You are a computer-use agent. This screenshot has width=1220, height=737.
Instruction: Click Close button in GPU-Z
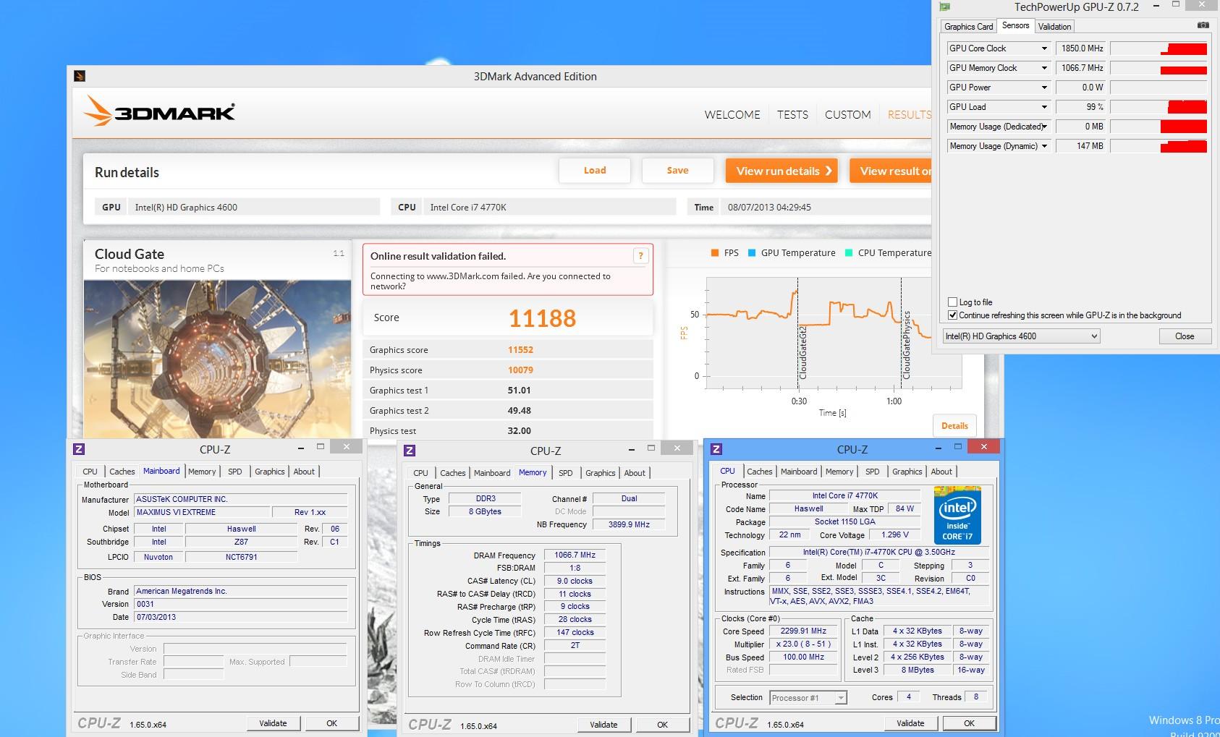tap(1185, 336)
